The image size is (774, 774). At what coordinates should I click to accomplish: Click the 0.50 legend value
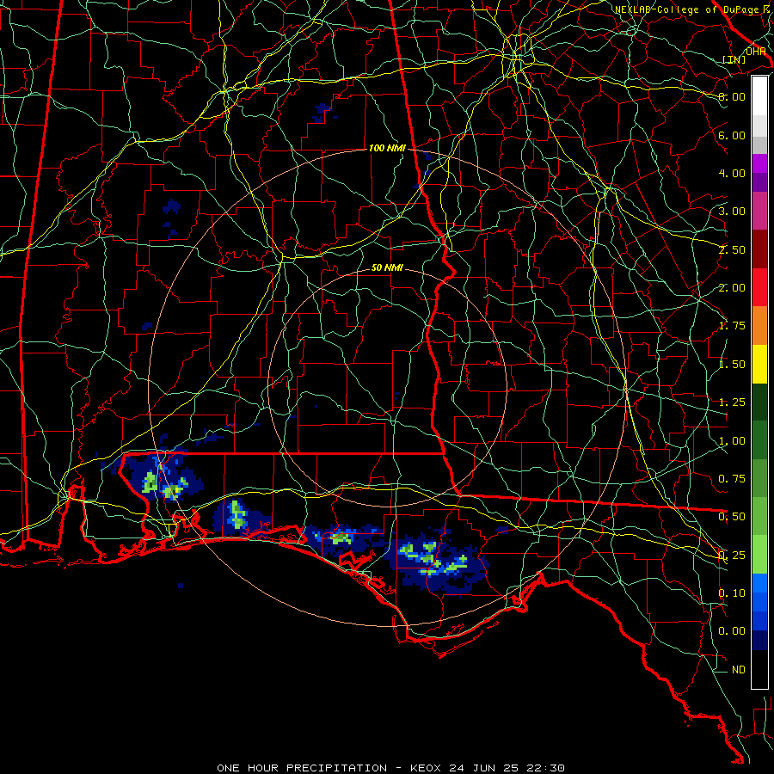(x=732, y=517)
